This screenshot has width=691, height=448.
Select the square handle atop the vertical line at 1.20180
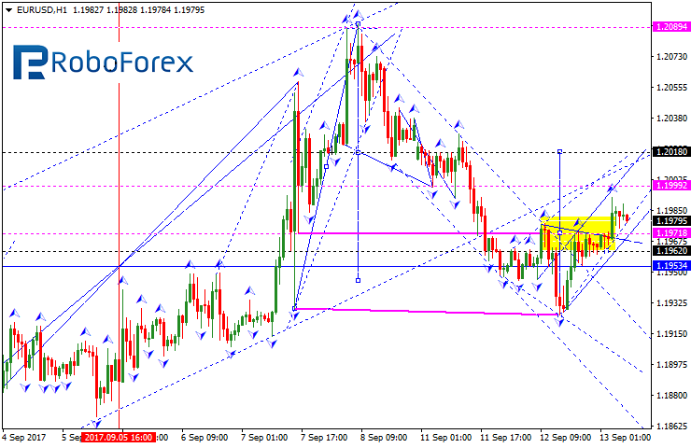559,151
